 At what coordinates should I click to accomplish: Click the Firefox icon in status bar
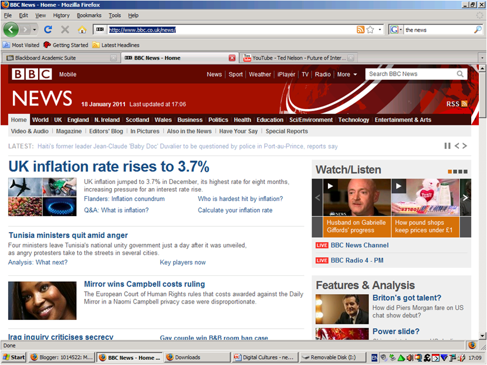click(472, 345)
